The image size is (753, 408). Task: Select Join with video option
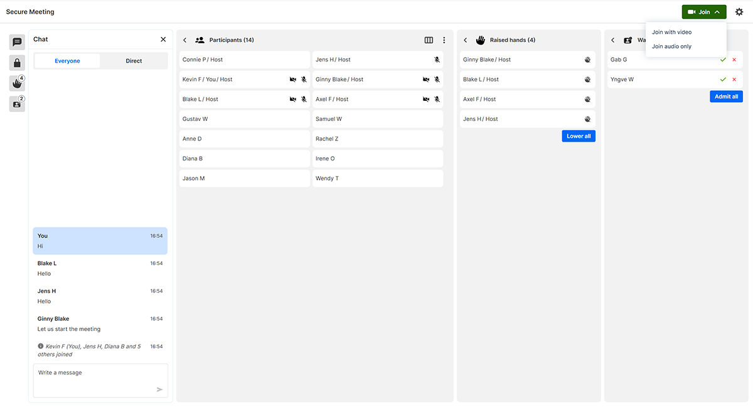coord(671,32)
